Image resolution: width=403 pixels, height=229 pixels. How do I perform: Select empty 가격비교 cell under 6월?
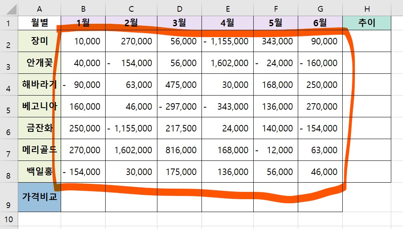320,197
